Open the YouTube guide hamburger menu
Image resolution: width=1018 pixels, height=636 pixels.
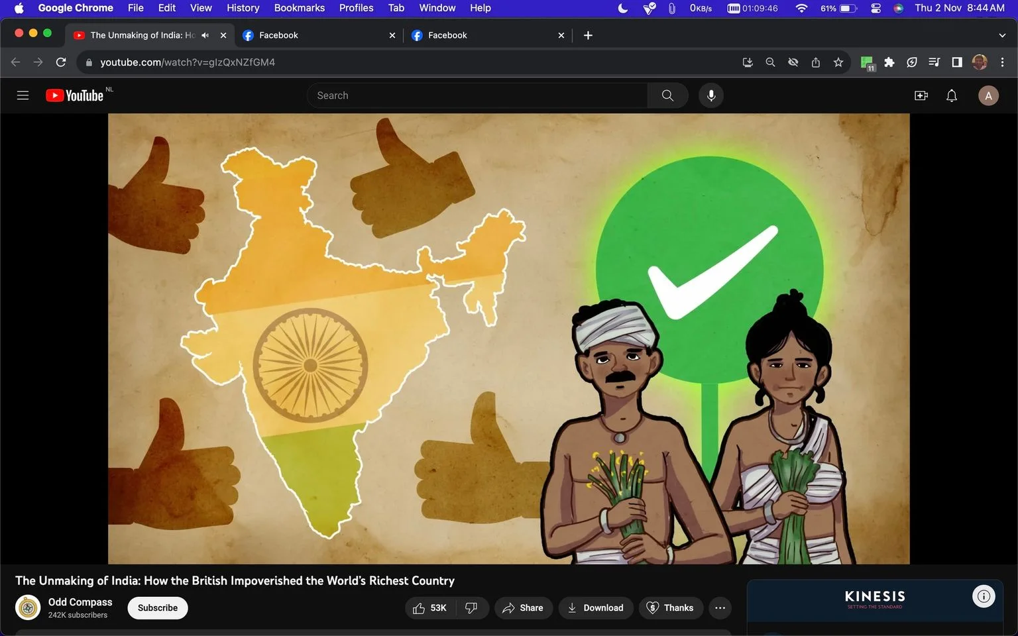click(x=23, y=95)
